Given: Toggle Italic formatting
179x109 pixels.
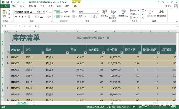Looking at the screenshot, I should click(19, 17).
